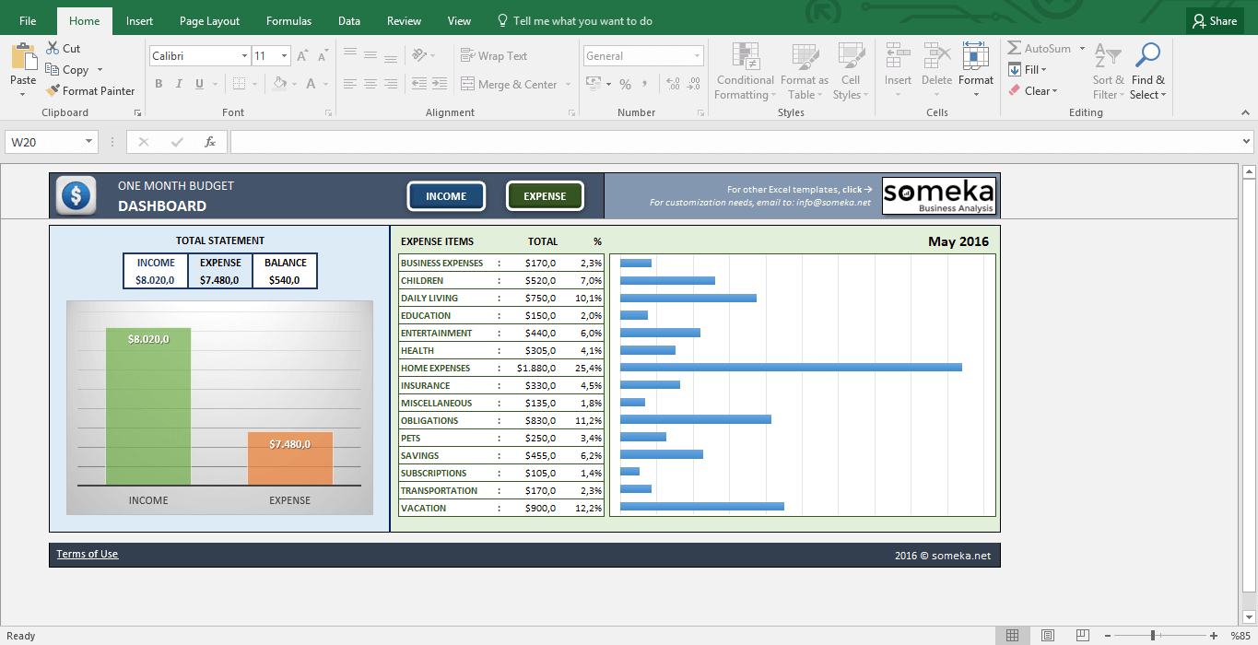Click the Format Painter brush icon
Screen dimensions: 1258x645
53,91
